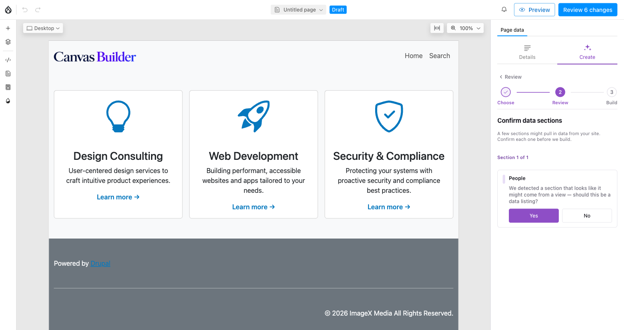The height and width of the screenshot is (330, 624).
Task: Decline data listing with No button
Action: (587, 215)
